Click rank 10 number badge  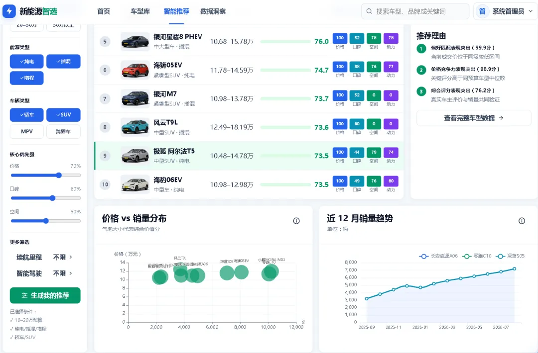tap(105, 184)
